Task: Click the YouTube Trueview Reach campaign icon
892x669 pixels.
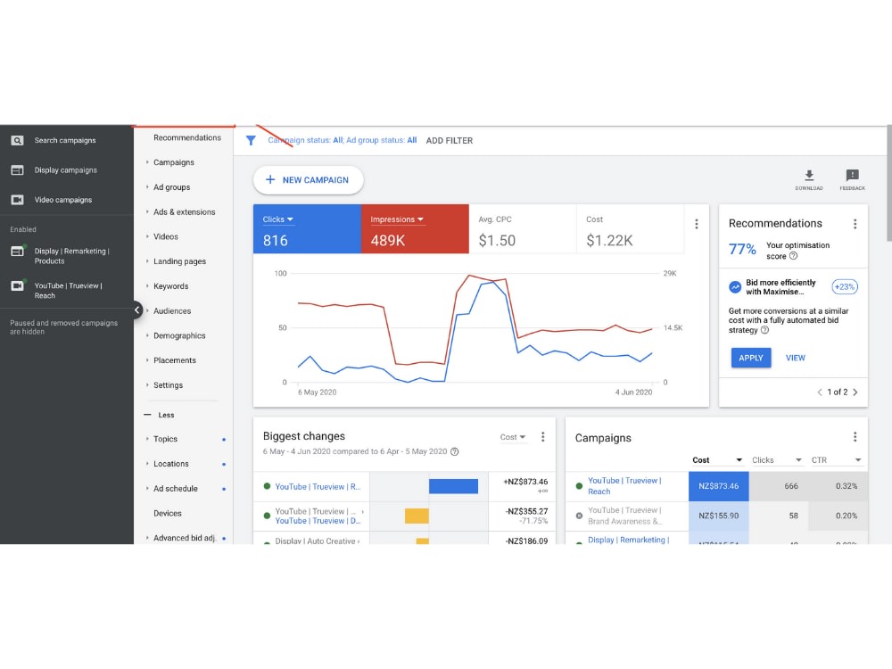Action: point(18,285)
